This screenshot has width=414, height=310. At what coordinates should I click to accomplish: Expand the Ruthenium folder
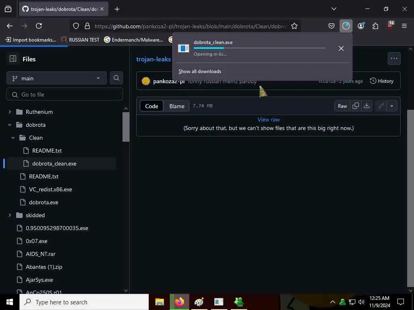click(x=10, y=112)
